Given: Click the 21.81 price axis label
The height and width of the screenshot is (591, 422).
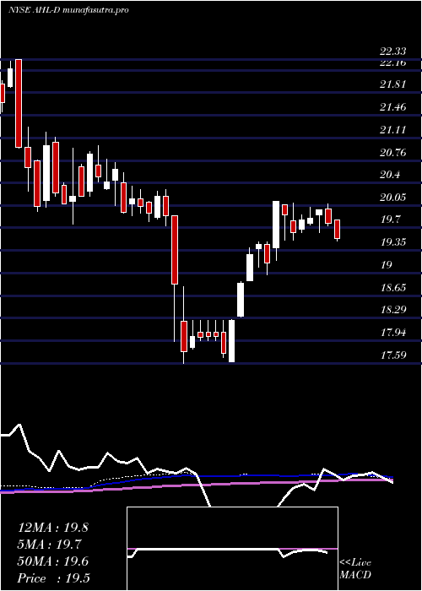Looking at the screenshot, I should coord(392,84).
